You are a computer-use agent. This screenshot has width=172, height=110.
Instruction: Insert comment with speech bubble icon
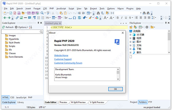click(x=30, y=18)
